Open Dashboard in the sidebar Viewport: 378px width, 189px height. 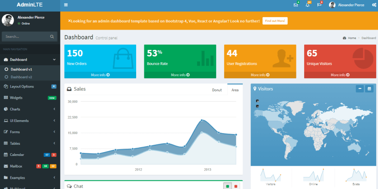click(30, 60)
